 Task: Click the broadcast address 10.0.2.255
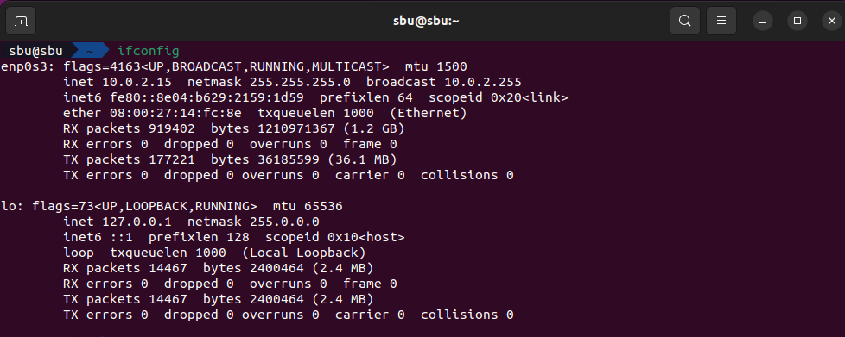pos(483,82)
